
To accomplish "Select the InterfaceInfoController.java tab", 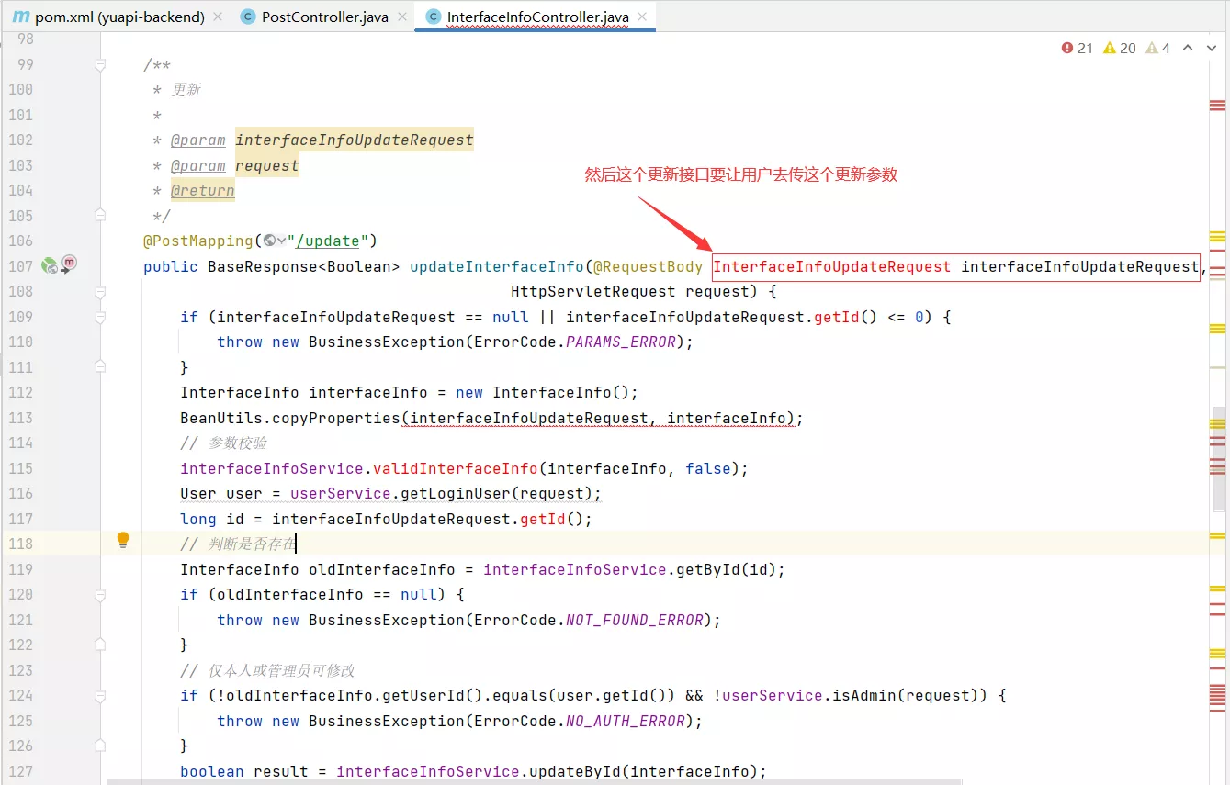I will (537, 17).
